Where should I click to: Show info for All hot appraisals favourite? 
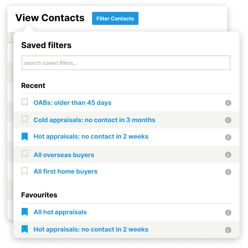pos(228,213)
